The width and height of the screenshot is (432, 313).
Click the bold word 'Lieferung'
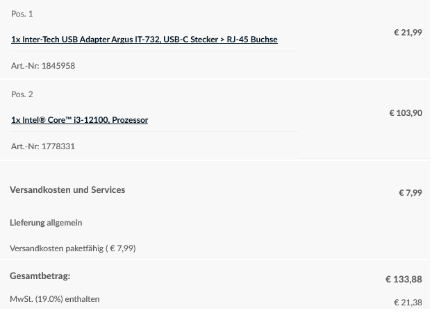coord(27,223)
